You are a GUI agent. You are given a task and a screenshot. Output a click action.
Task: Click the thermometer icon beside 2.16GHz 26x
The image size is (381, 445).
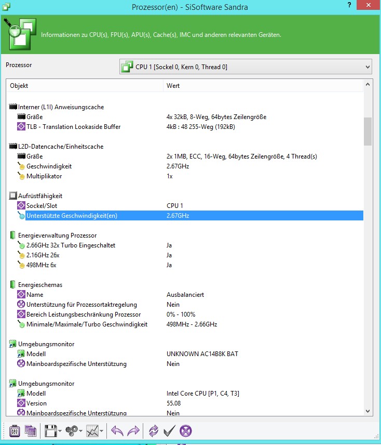coord(21,255)
